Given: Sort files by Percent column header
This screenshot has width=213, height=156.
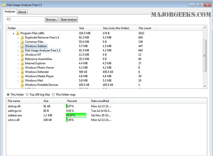Looking at the screenshot, I should (x=78, y=101).
